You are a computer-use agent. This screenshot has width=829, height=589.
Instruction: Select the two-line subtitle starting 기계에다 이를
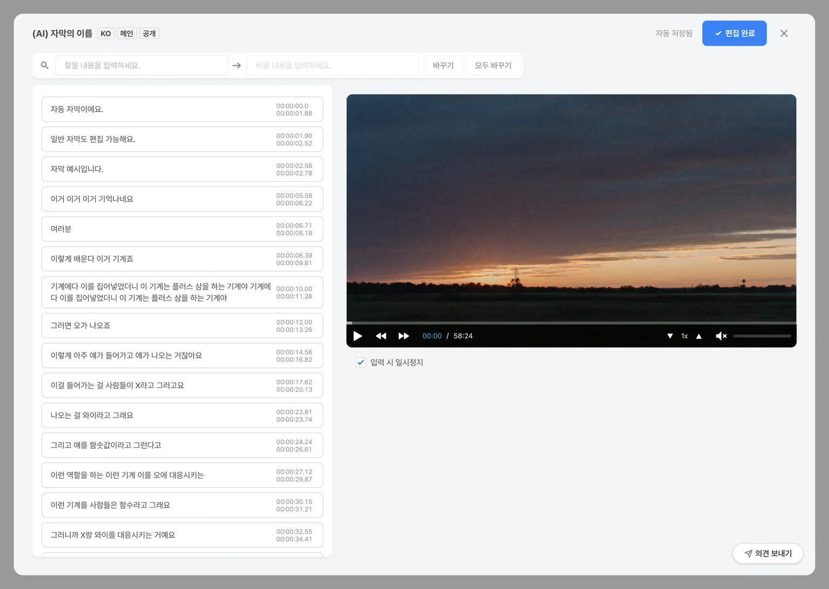[x=182, y=292]
